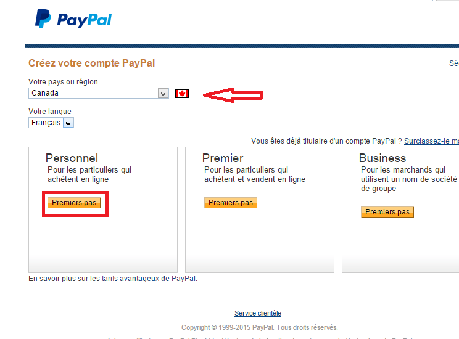The image size is (459, 339).
Task: Open the Service clientèle link
Action: [258, 313]
